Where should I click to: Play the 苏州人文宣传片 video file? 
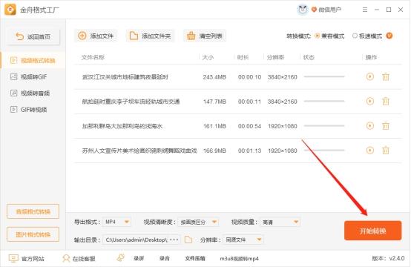370,150
